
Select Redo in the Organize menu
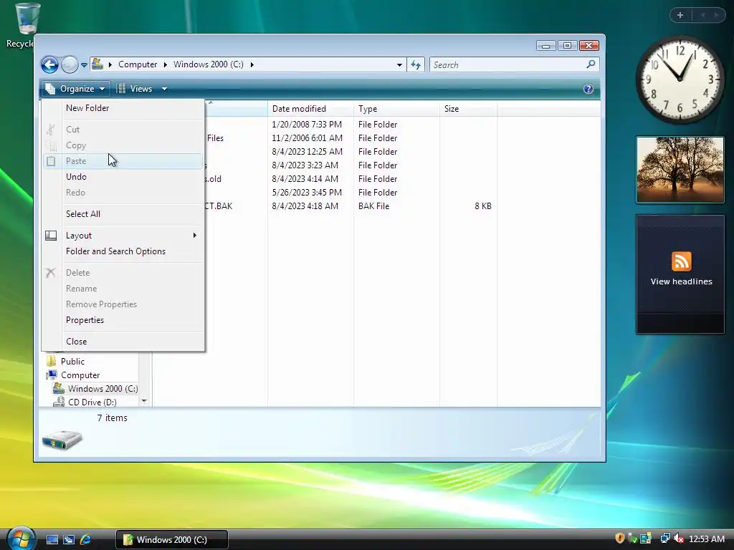tap(123, 193)
